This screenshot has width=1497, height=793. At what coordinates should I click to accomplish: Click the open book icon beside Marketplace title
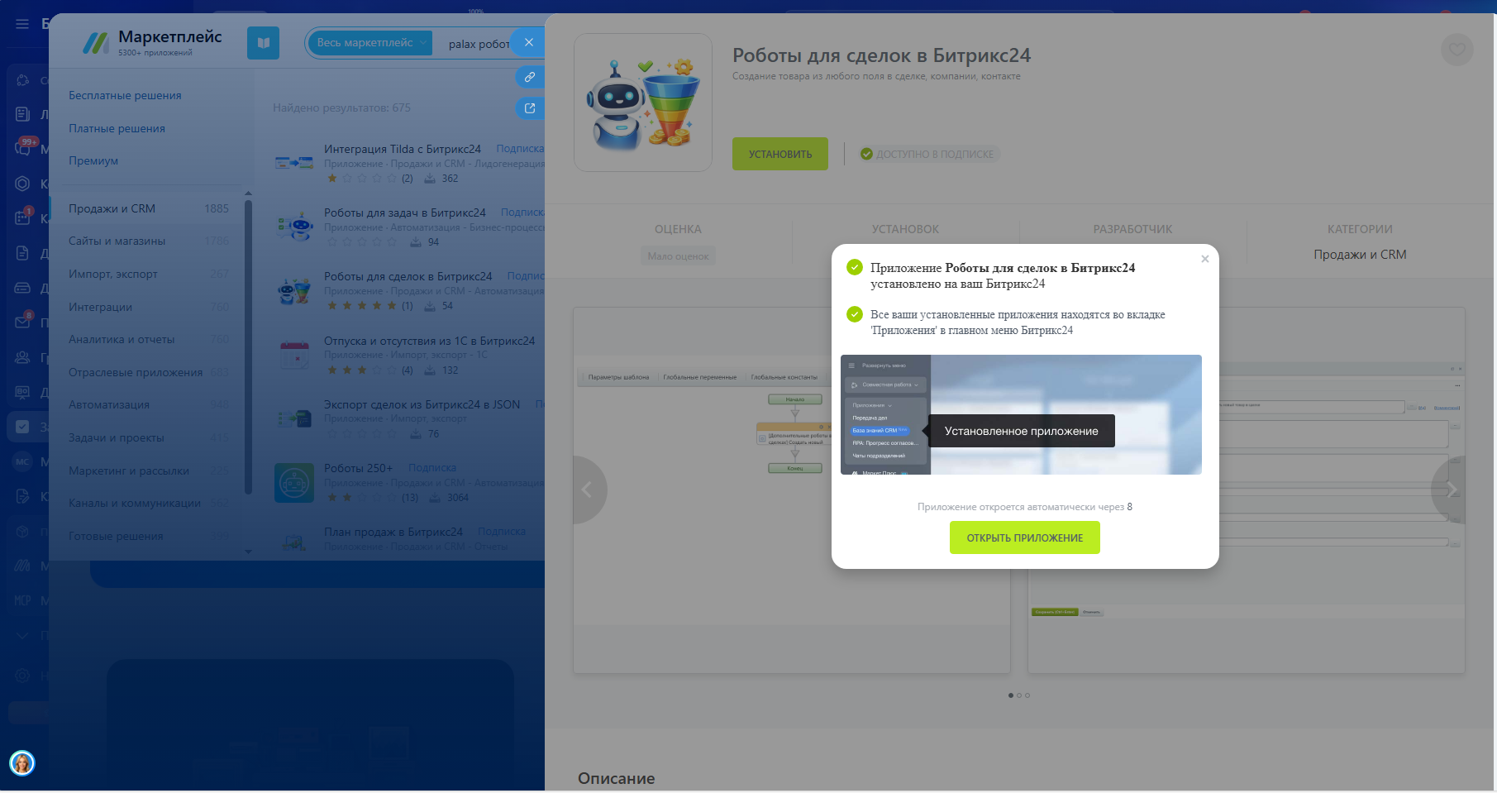pyautogui.click(x=263, y=43)
